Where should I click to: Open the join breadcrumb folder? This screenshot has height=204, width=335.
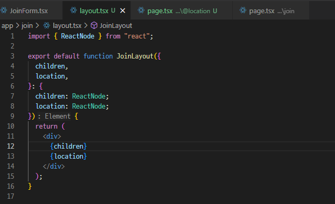point(27,26)
